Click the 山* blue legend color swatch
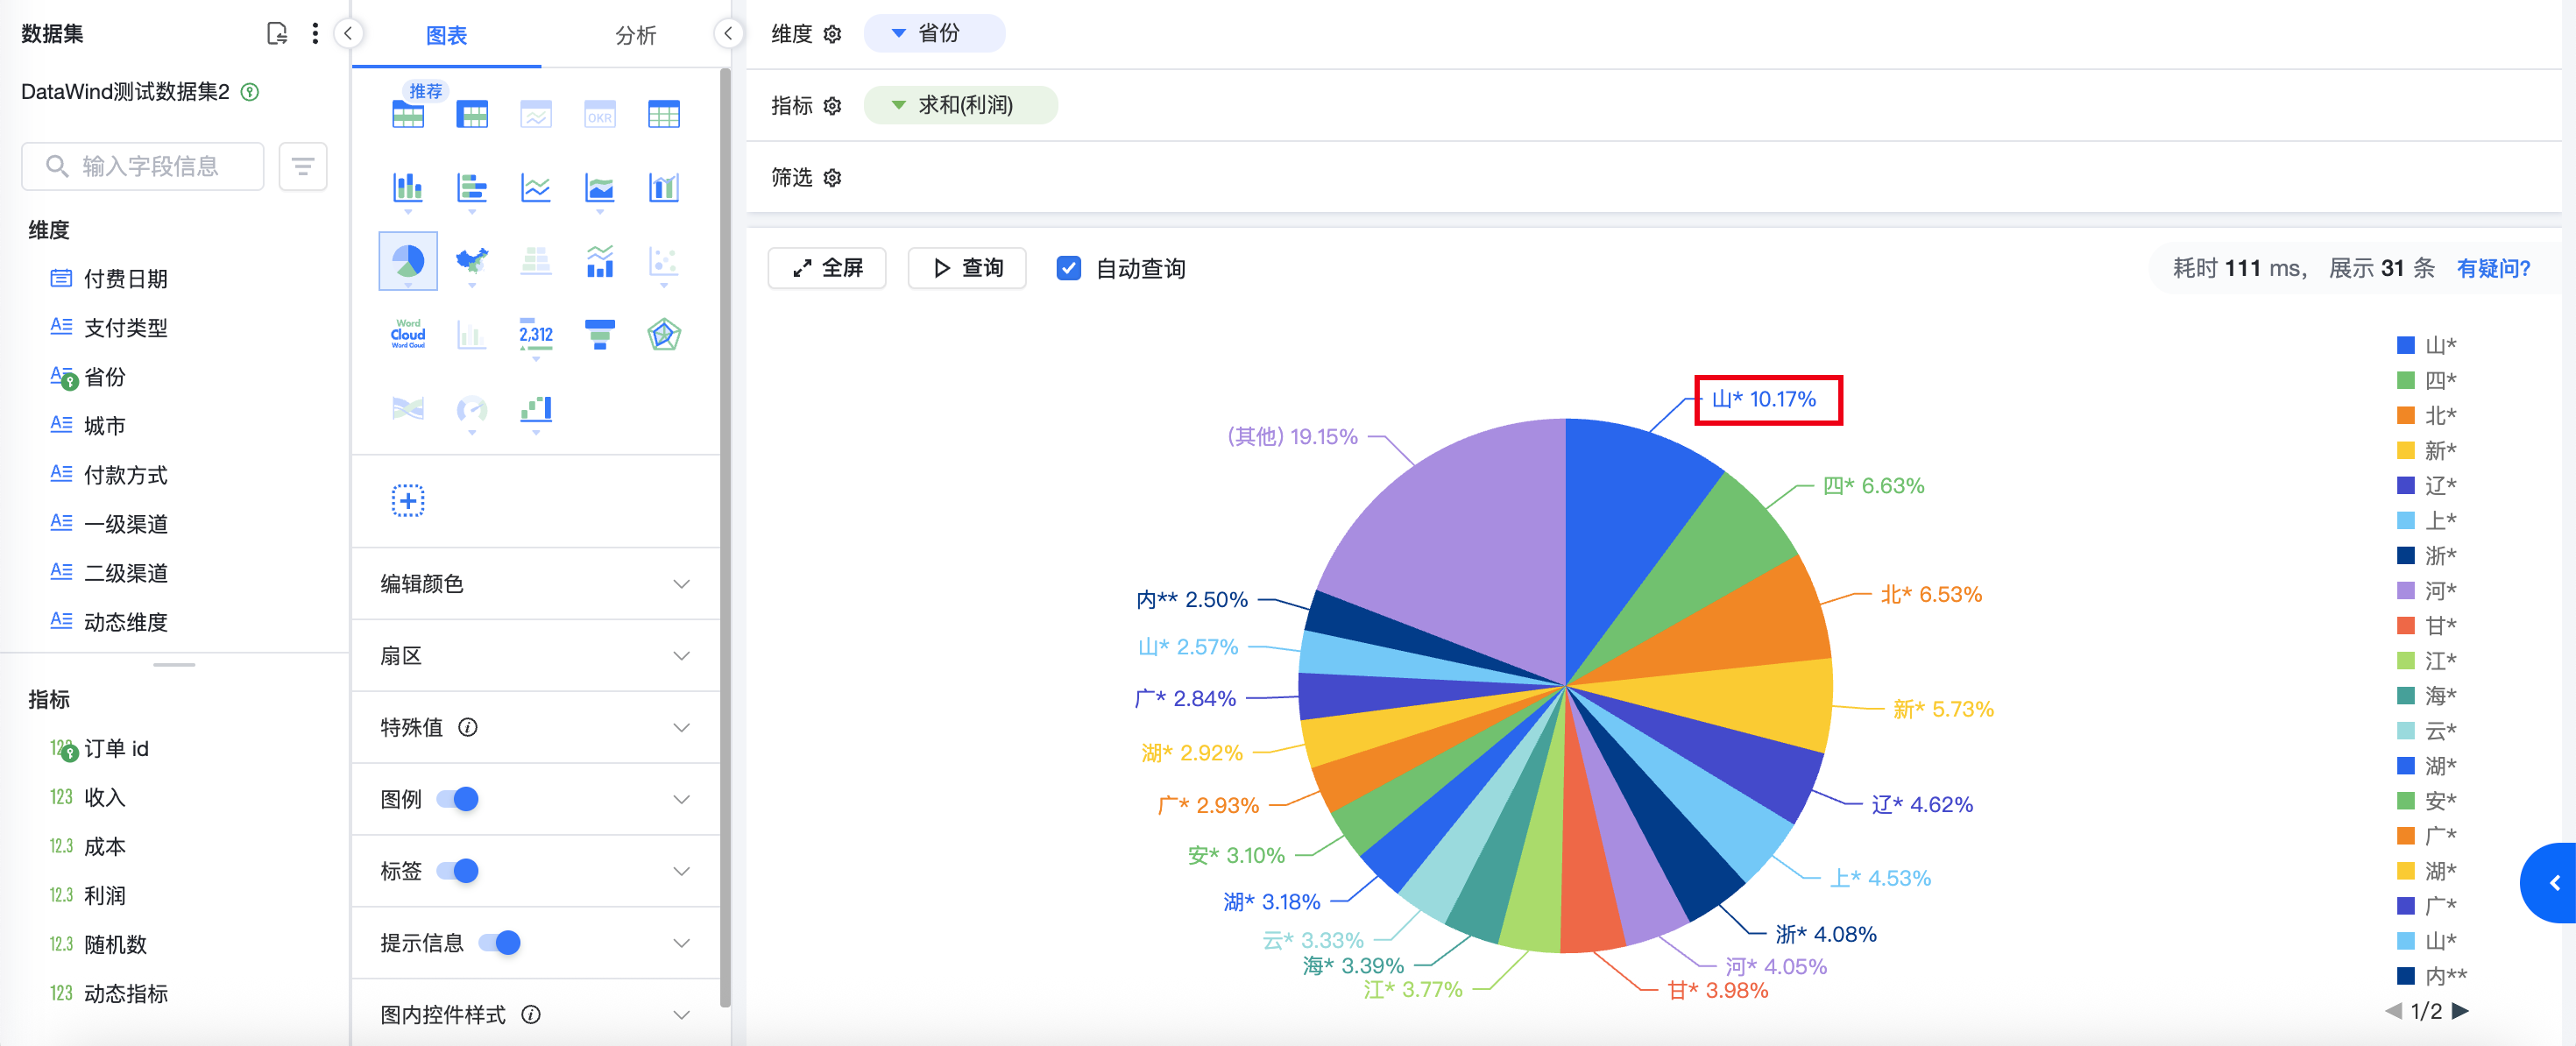2576x1046 pixels. click(x=2405, y=346)
